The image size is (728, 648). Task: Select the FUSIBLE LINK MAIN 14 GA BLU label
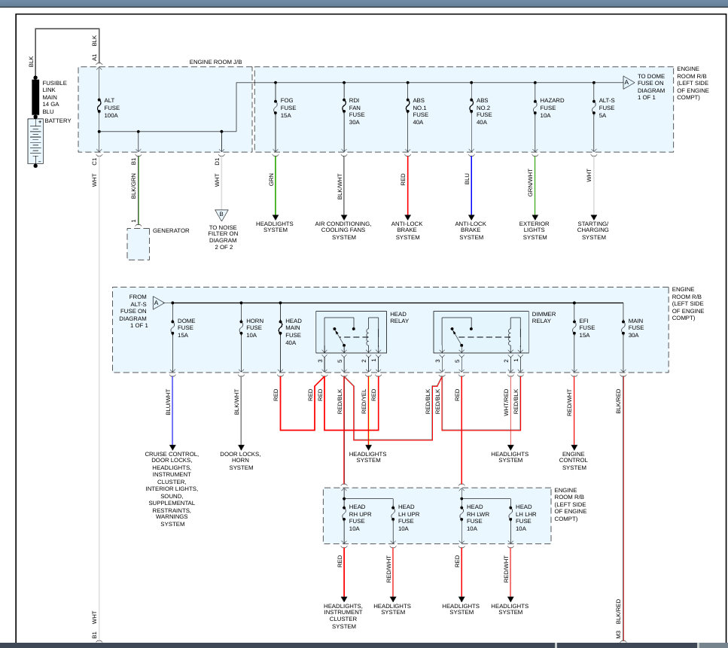(x=54, y=97)
